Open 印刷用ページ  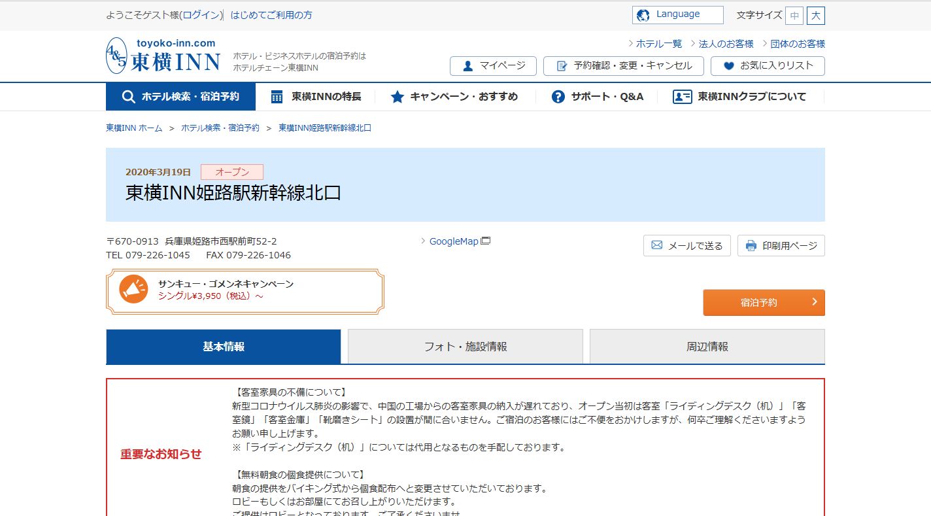point(781,246)
